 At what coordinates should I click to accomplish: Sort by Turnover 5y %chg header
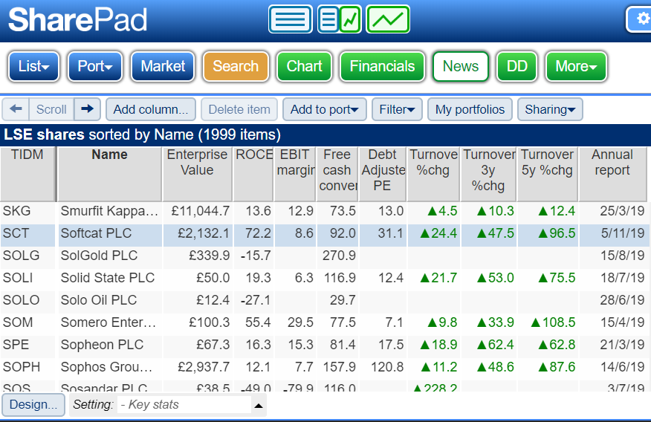[548, 174]
